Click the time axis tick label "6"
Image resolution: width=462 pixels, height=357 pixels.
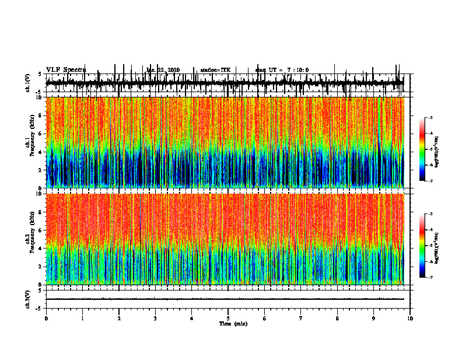click(265, 318)
